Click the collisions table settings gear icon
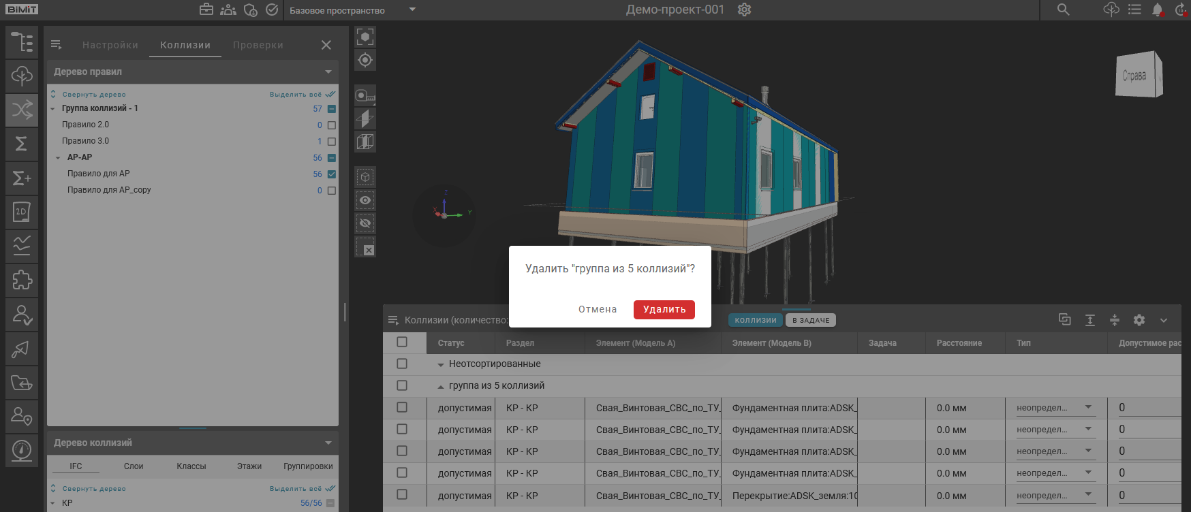 click(x=1139, y=320)
